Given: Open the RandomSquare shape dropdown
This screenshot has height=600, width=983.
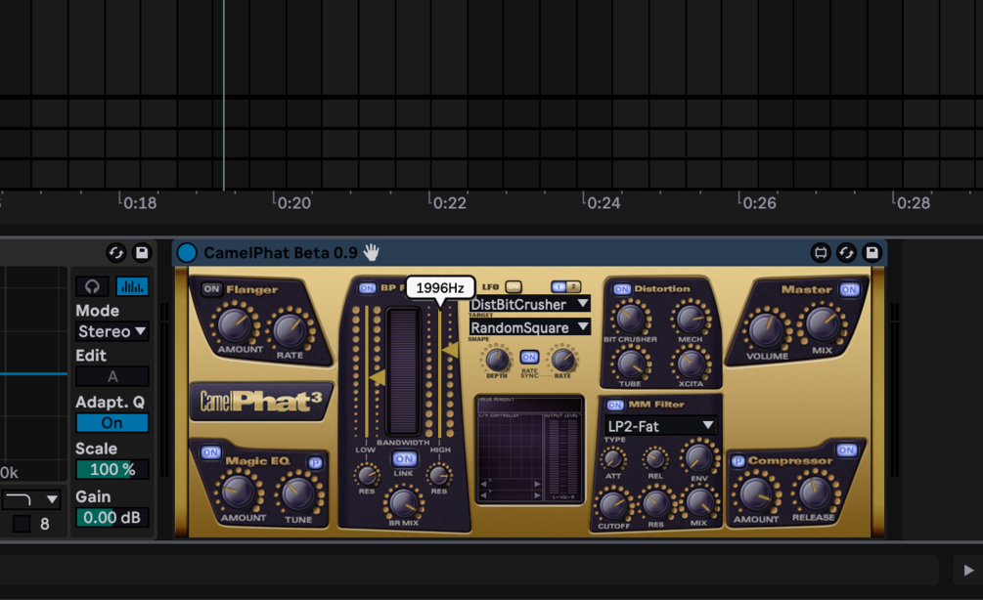Looking at the screenshot, I should tap(530, 327).
